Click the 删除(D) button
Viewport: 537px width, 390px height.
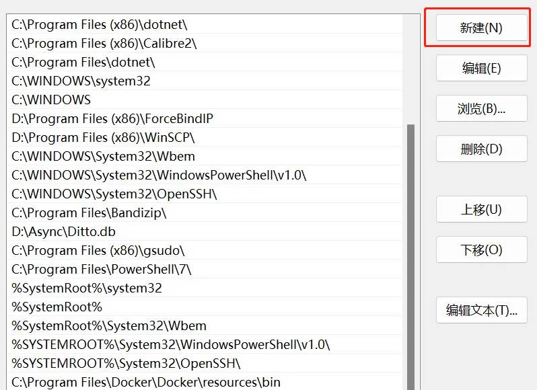tap(481, 149)
